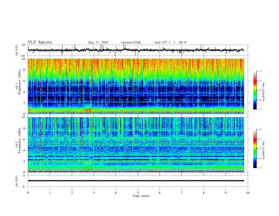
Task: Click time axis tick label "7"
Action: point(181,193)
